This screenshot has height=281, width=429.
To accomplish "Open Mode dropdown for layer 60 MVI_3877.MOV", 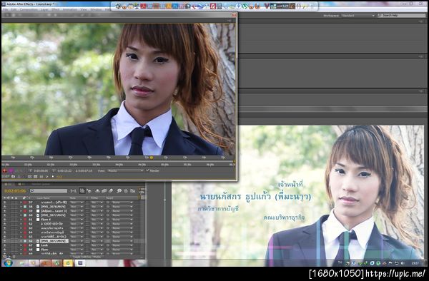I will 77,215.
